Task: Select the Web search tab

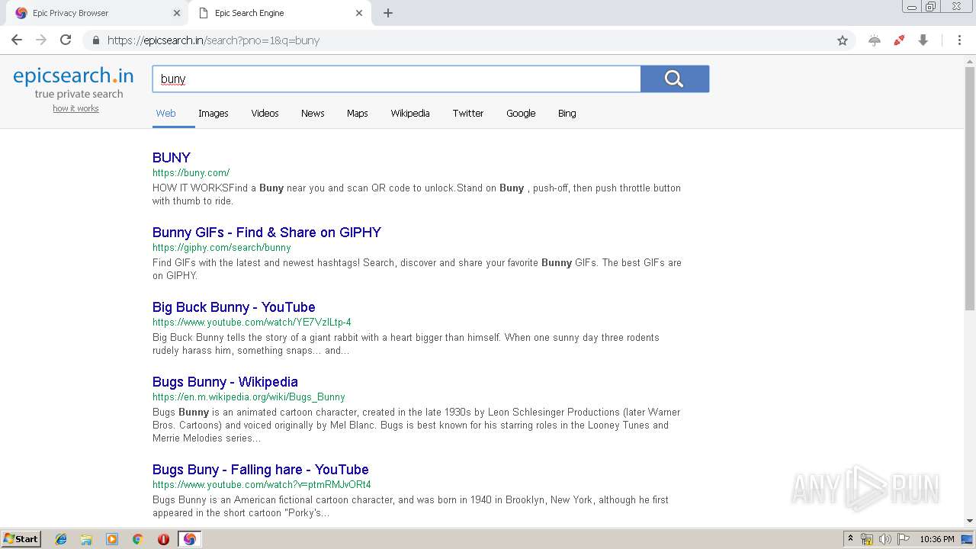Action: coord(165,113)
